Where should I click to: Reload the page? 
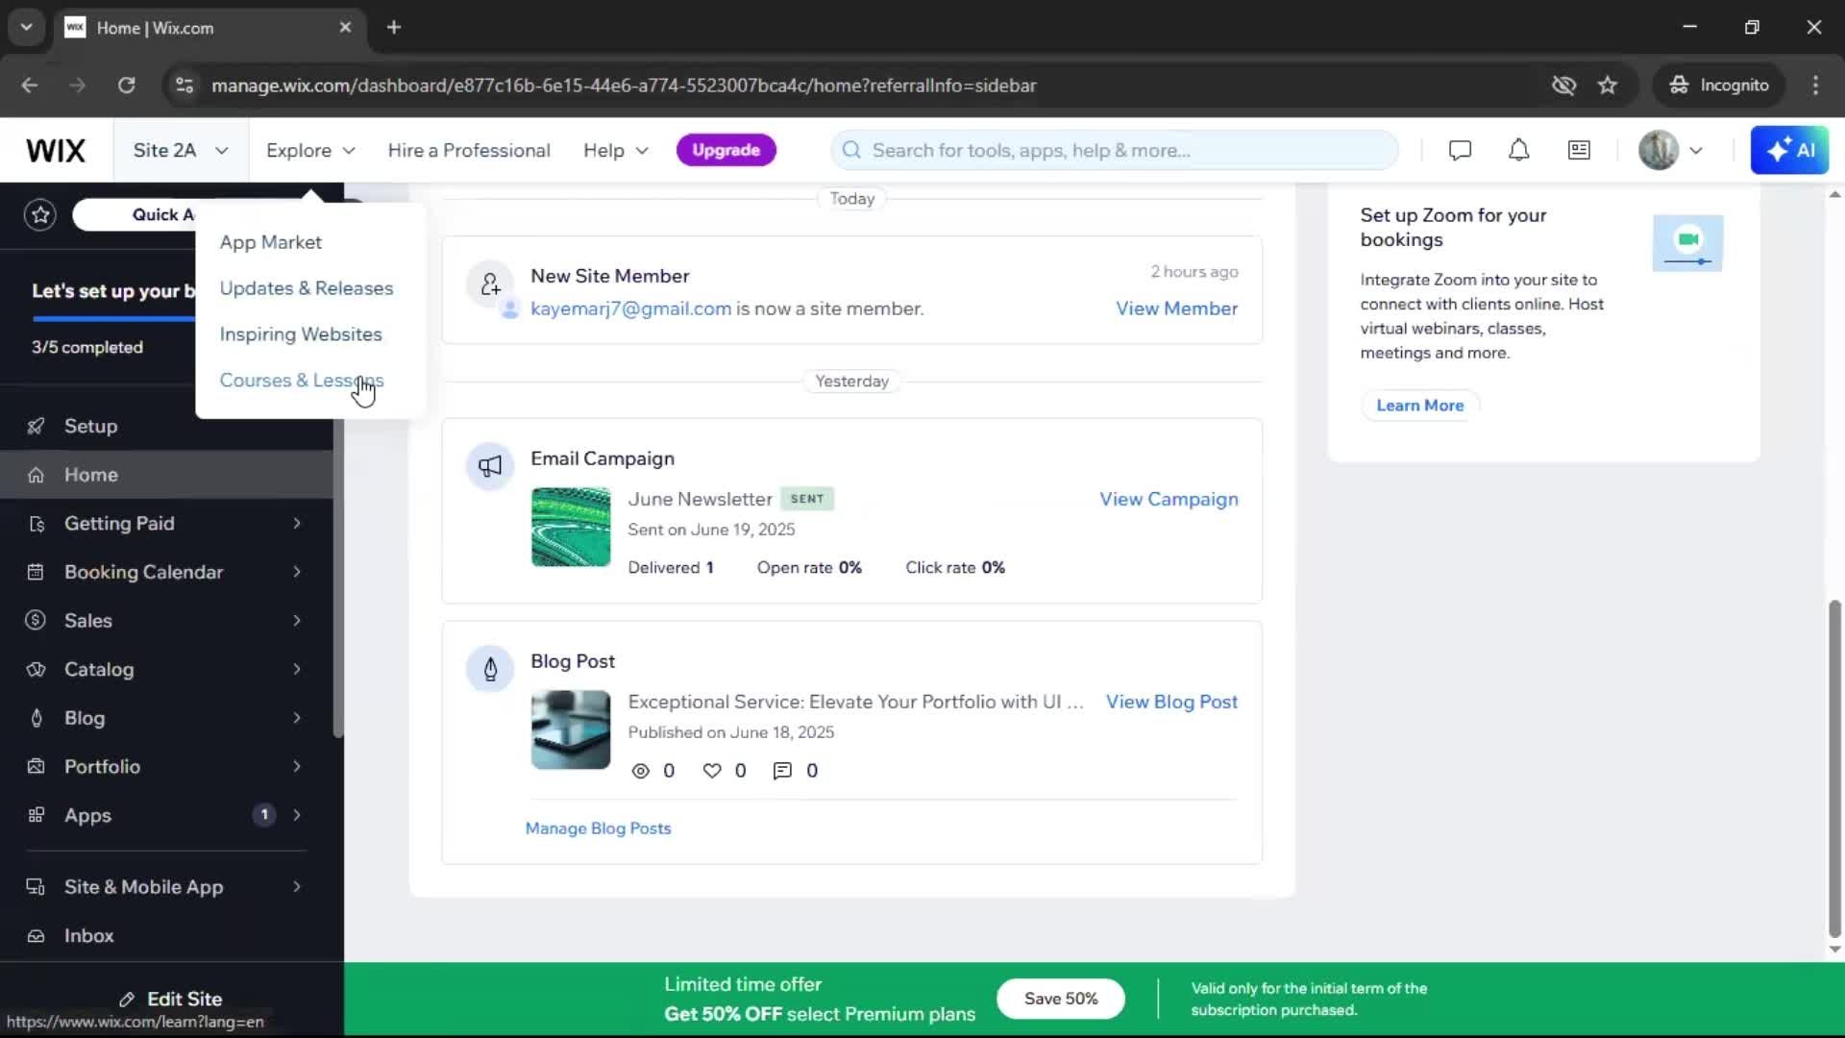(127, 86)
